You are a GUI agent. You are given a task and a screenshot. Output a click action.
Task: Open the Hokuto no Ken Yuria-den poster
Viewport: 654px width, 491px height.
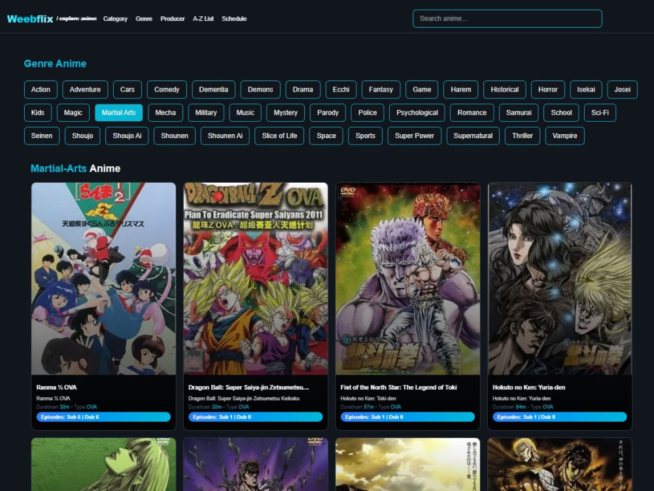tap(560, 278)
